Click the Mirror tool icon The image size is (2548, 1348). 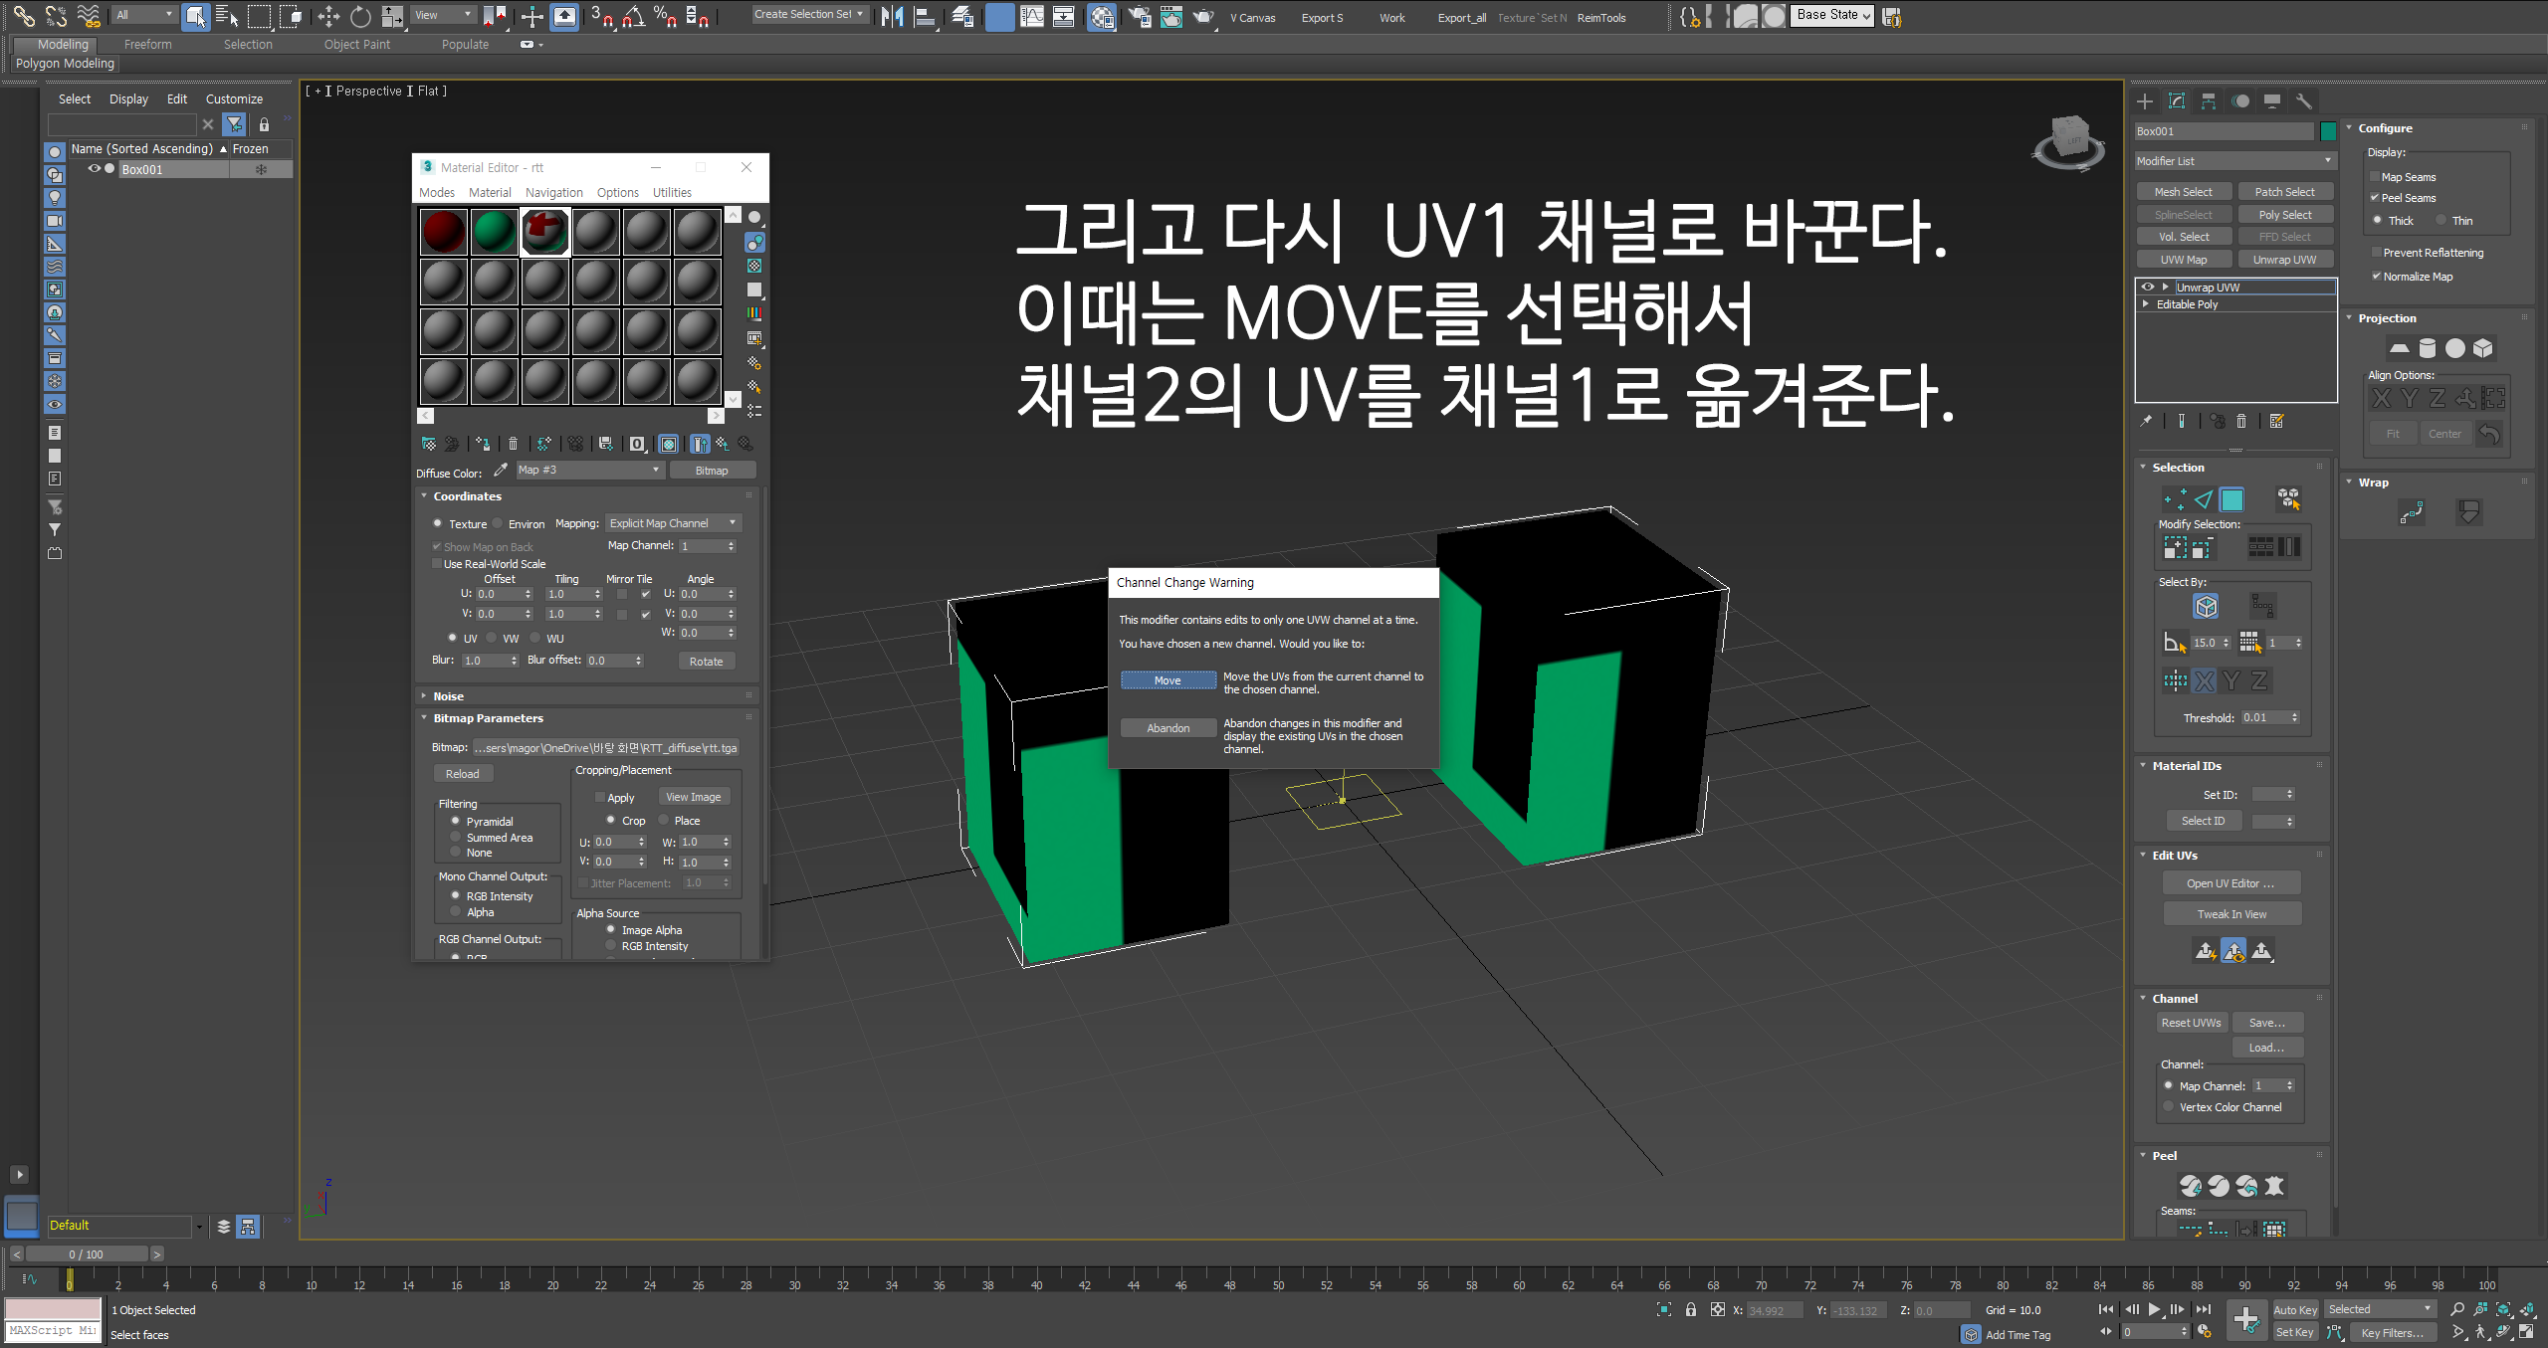[892, 16]
